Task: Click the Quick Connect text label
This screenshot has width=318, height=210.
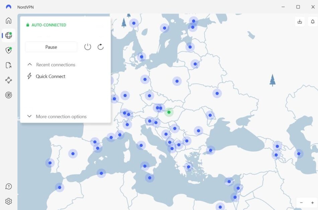Action: 51,76
